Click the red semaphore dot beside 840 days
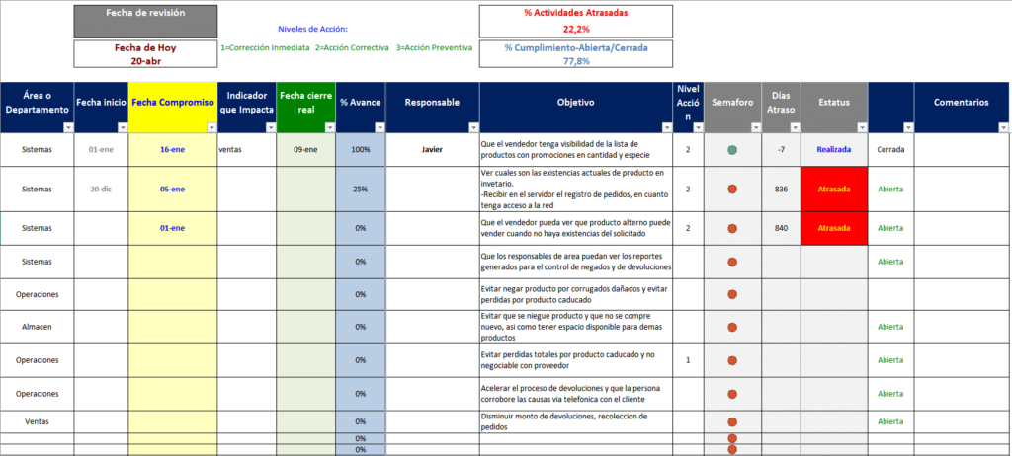The width and height of the screenshot is (1012, 456). pyautogui.click(x=732, y=228)
